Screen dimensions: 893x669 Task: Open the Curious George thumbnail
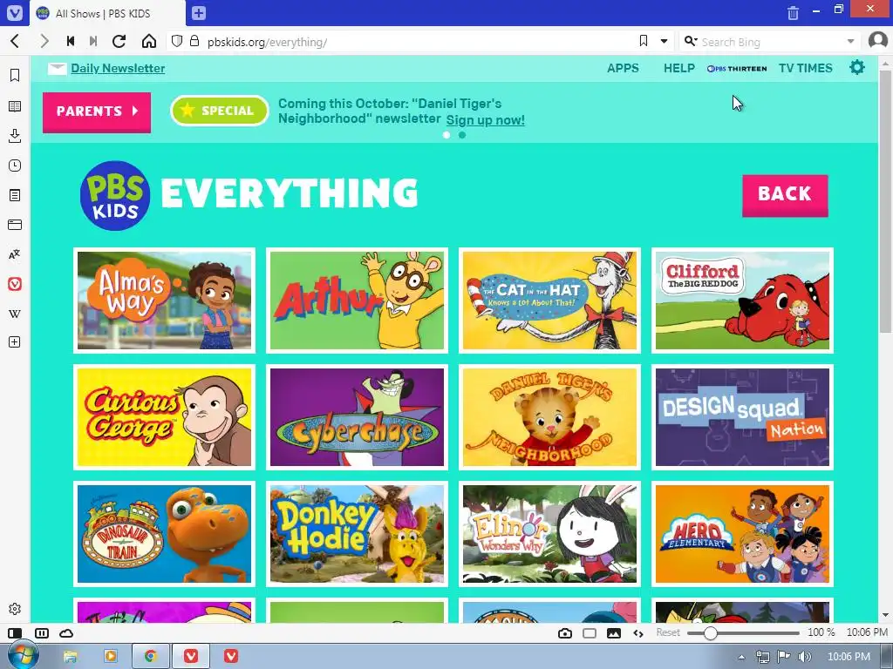(x=164, y=417)
